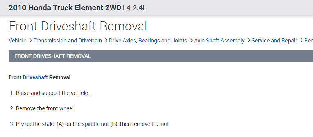Open the blue Driveshaft link in subheading
313x137 pixels.
coord(35,77)
